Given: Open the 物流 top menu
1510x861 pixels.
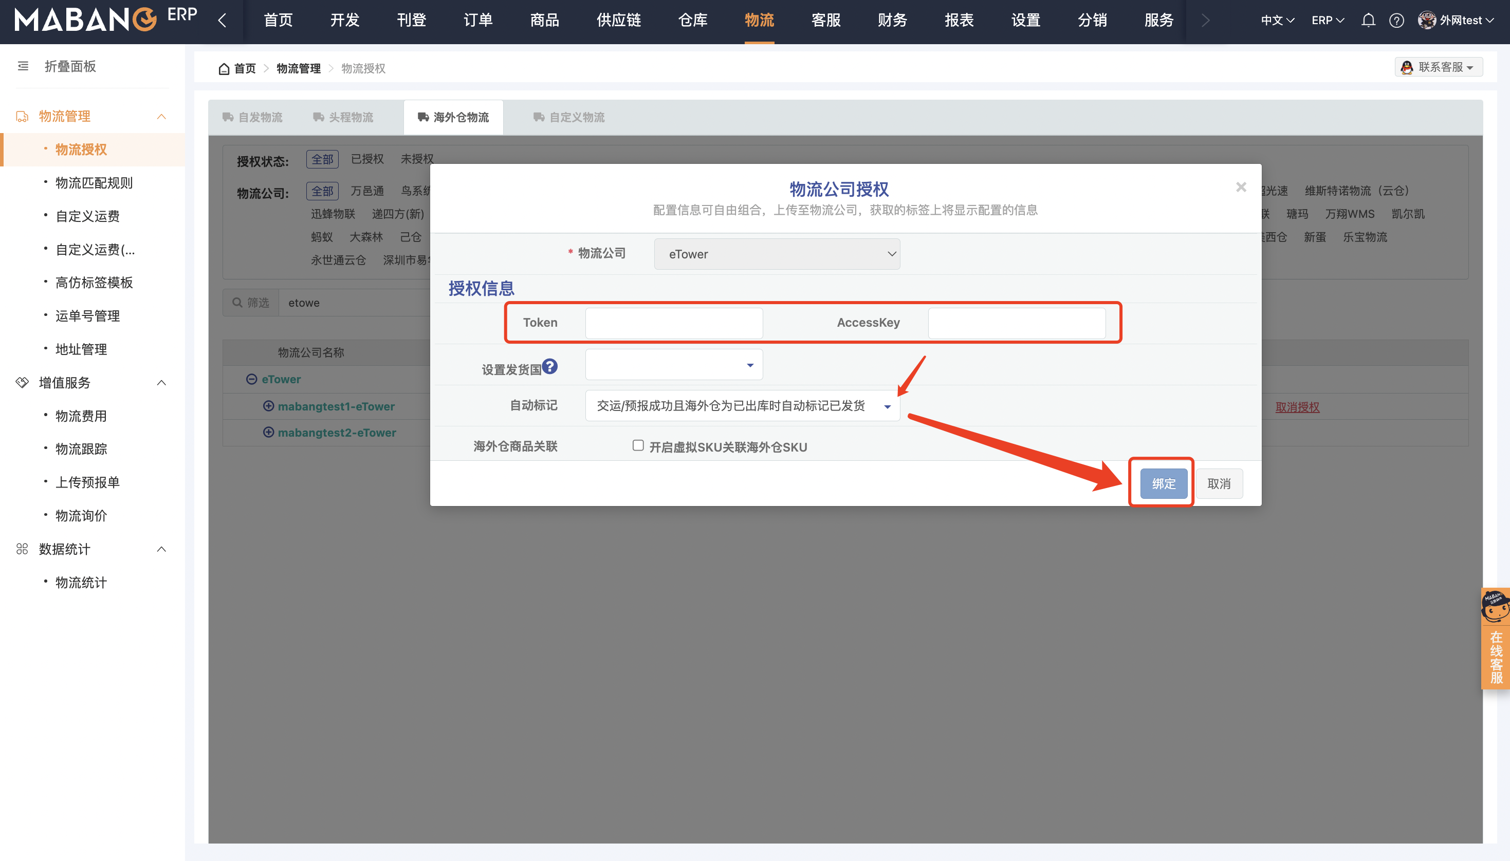Looking at the screenshot, I should pyautogui.click(x=759, y=21).
